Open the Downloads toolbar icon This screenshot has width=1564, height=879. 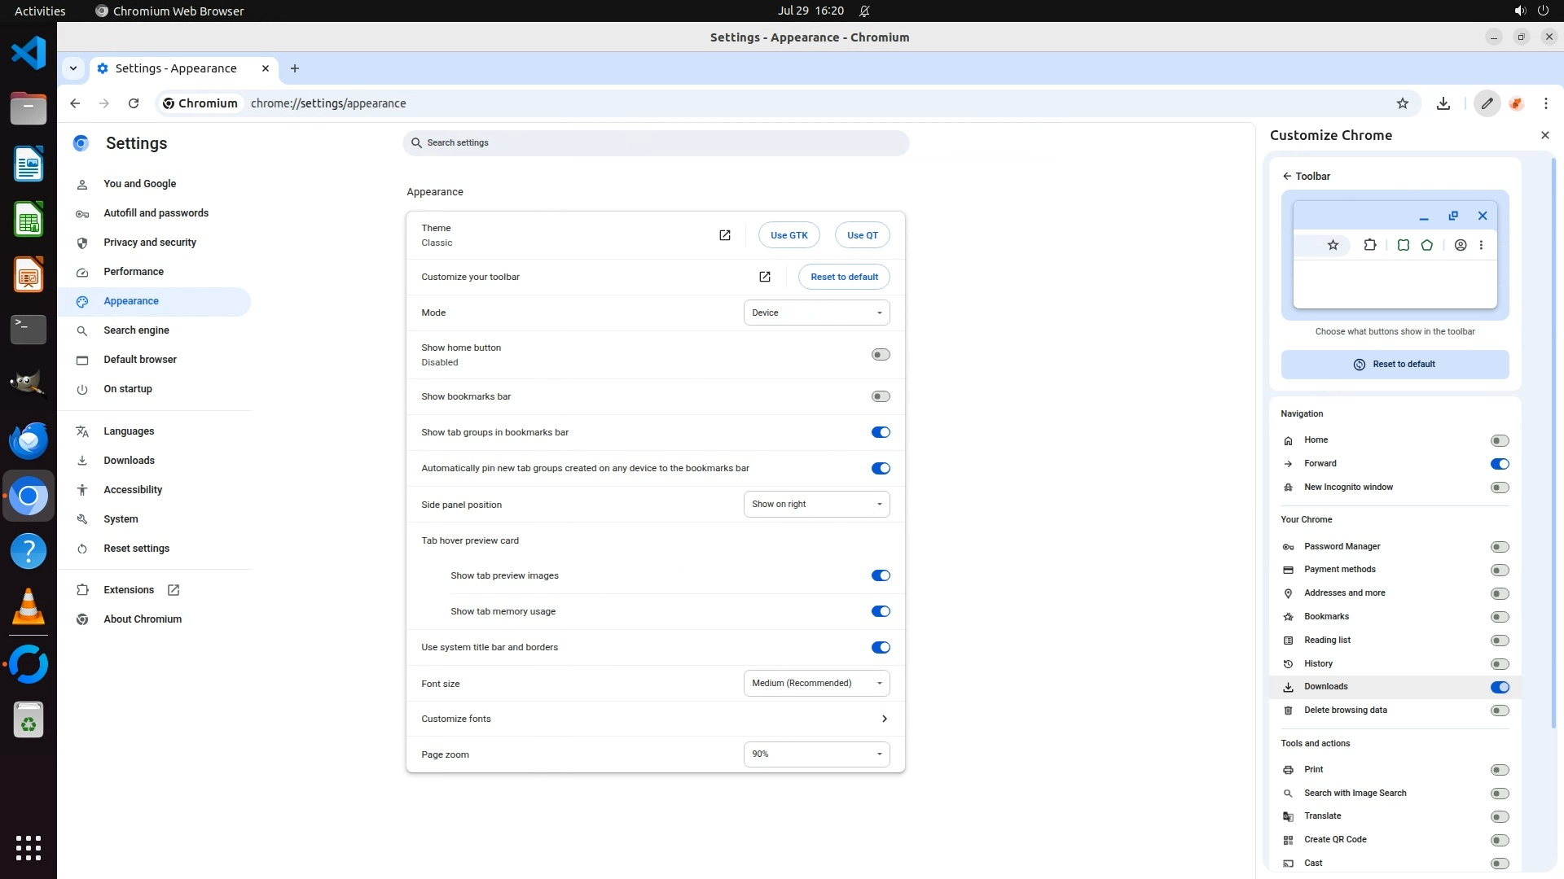1443,103
